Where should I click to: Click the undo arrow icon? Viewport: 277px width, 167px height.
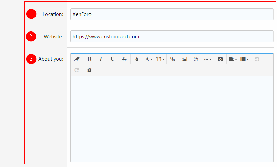point(257,59)
